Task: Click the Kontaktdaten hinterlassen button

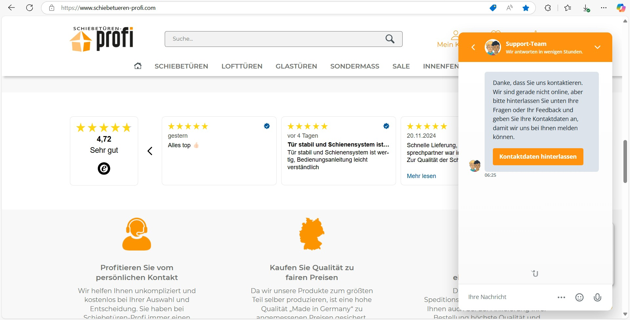Action: (538, 156)
